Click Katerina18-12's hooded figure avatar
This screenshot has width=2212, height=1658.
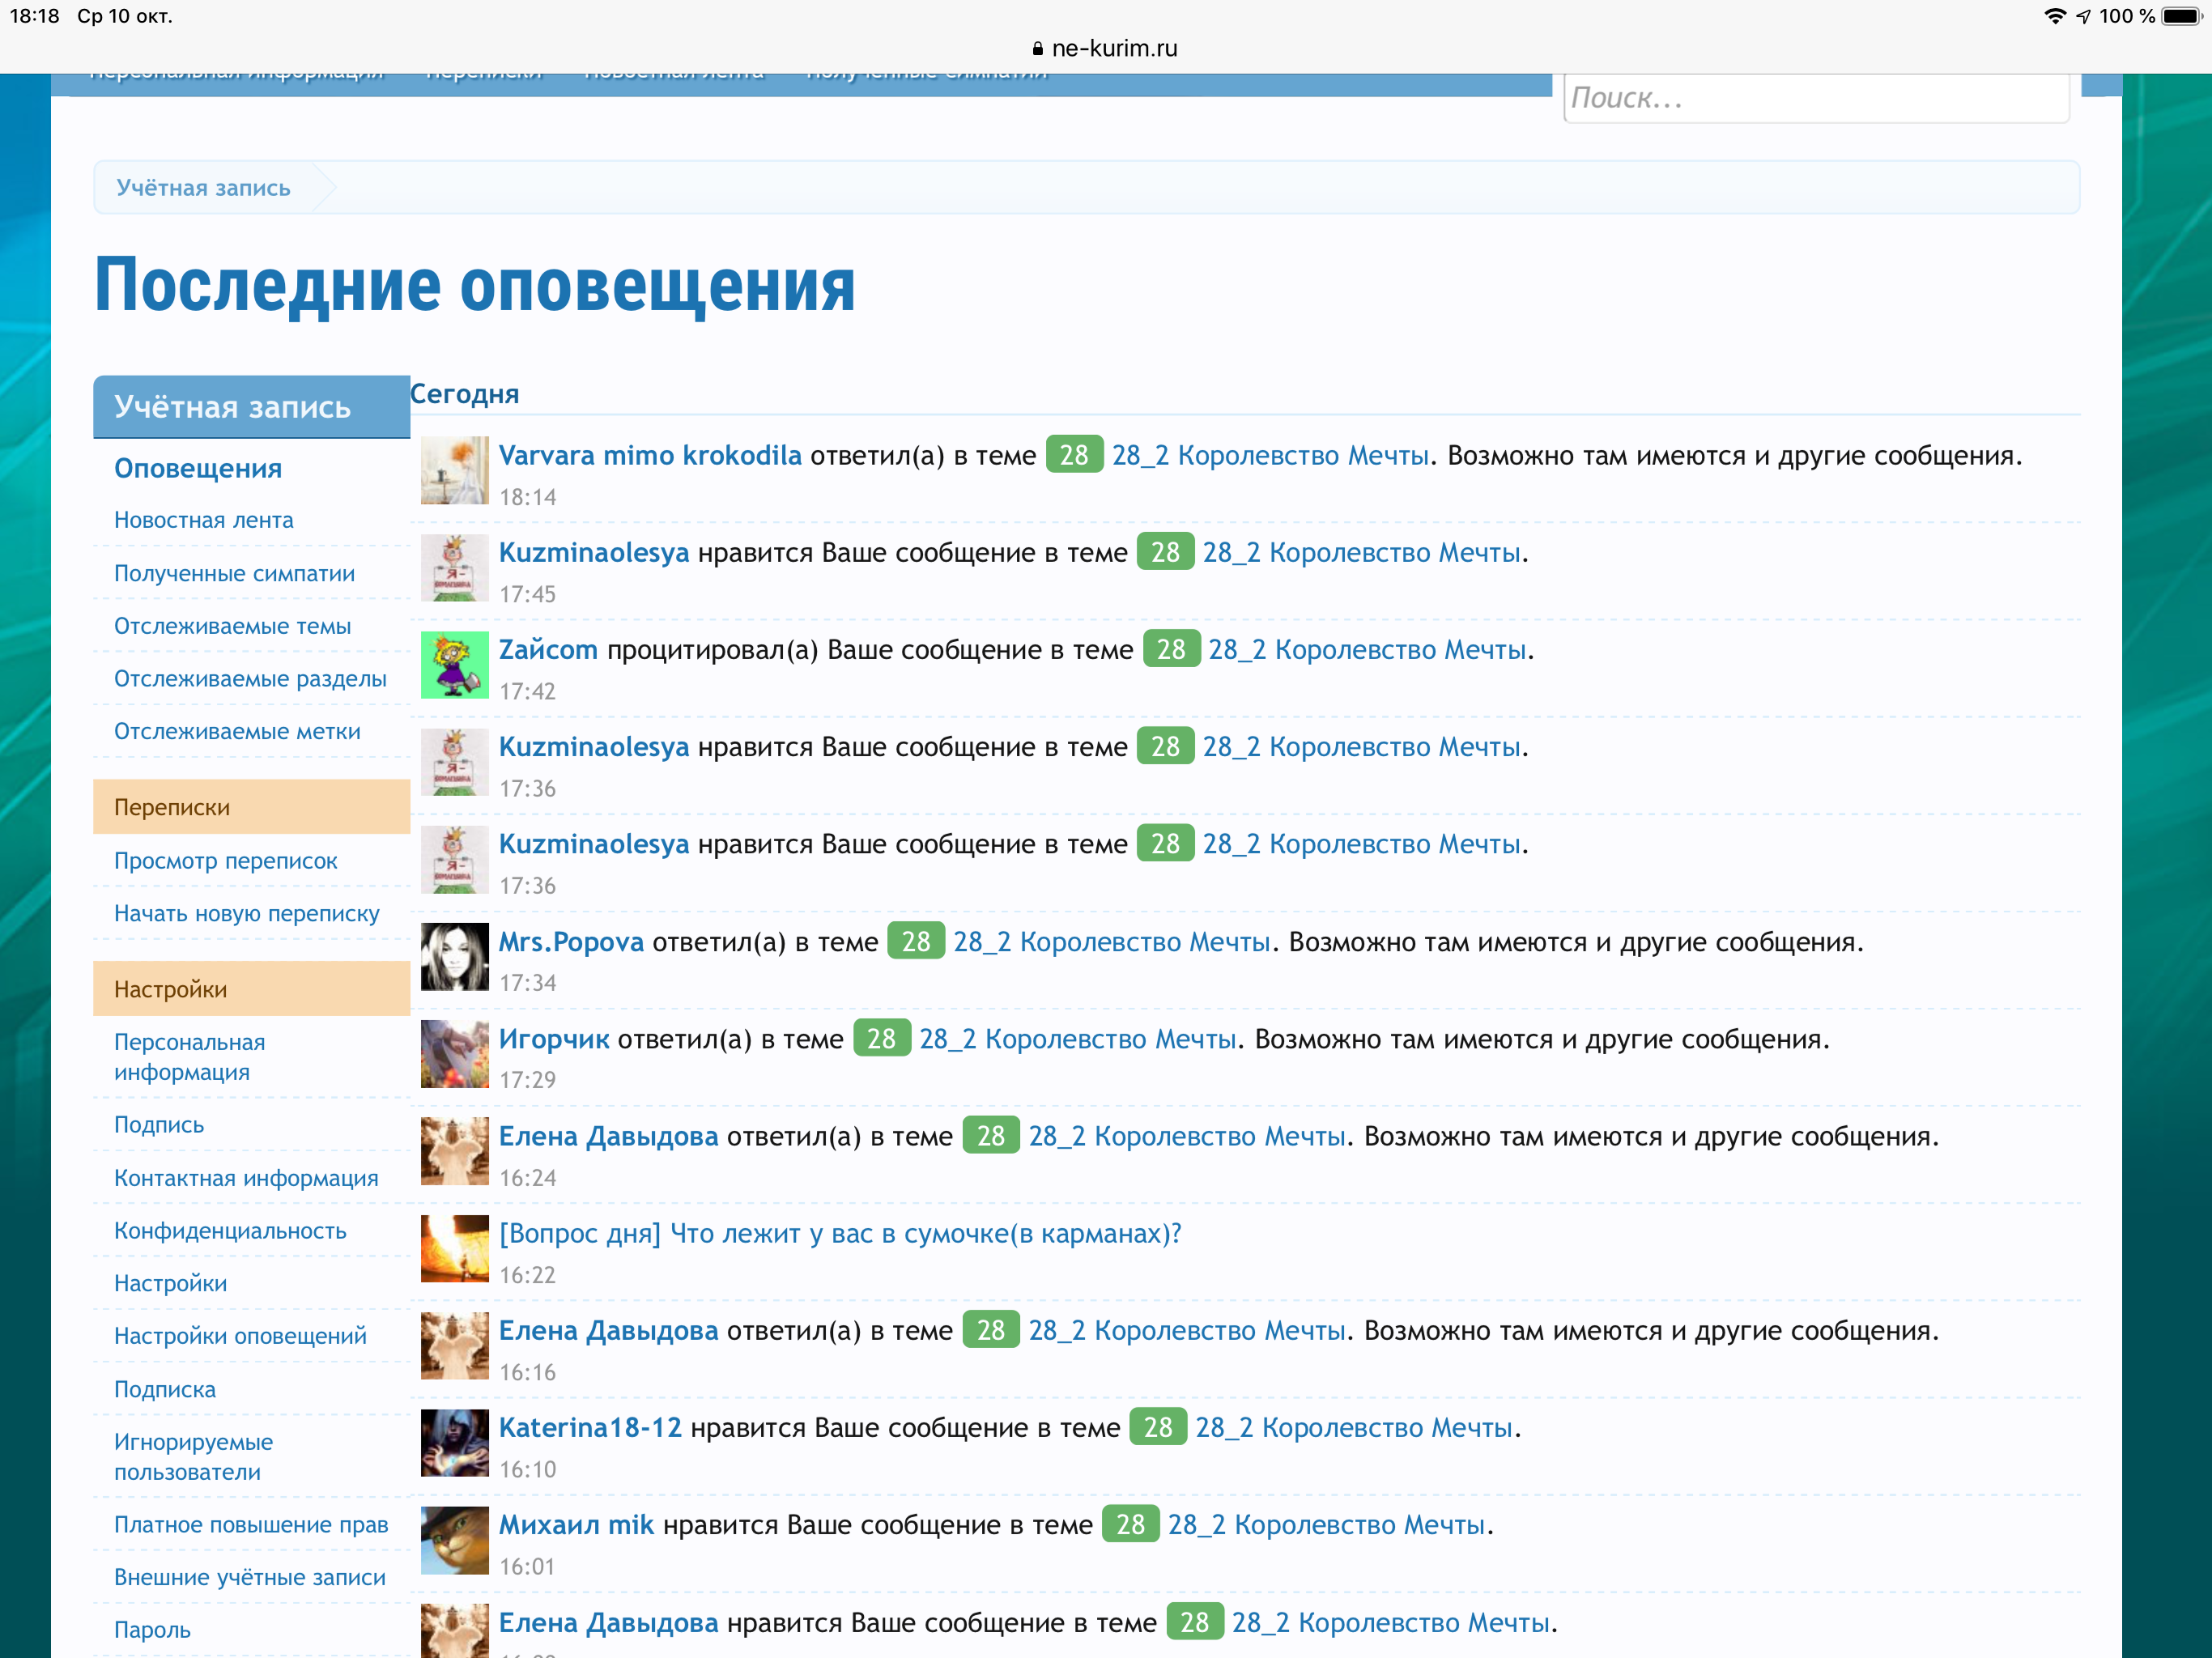(x=454, y=1443)
